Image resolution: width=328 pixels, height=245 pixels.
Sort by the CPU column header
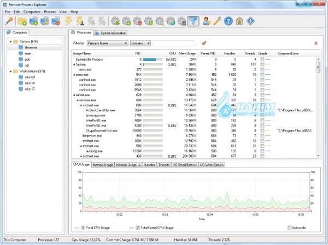pyautogui.click(x=172, y=53)
